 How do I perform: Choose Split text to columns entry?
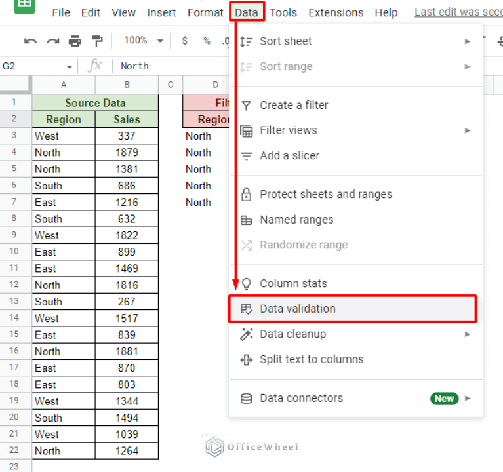pos(356,359)
